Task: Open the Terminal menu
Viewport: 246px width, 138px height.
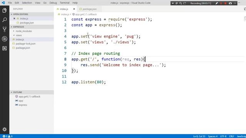Action: point(65,3)
